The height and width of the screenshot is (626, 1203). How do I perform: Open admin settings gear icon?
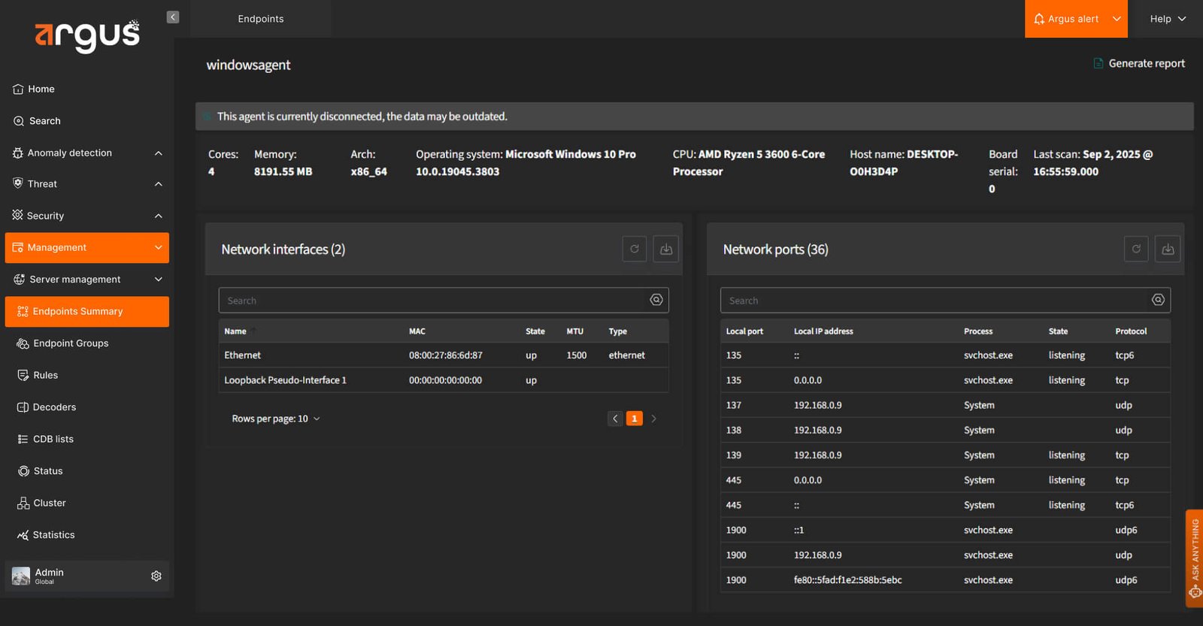point(156,576)
